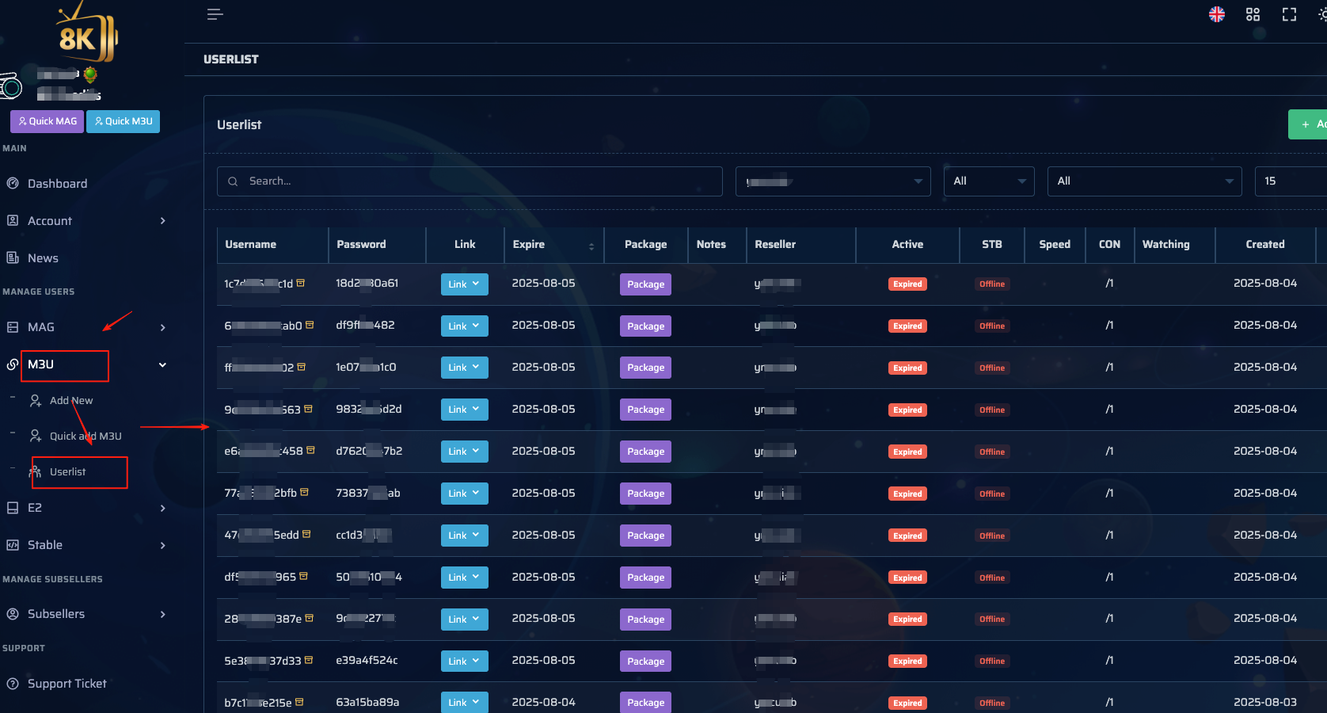
Task: Expand the Subsellers menu chevron
Action: [163, 614]
